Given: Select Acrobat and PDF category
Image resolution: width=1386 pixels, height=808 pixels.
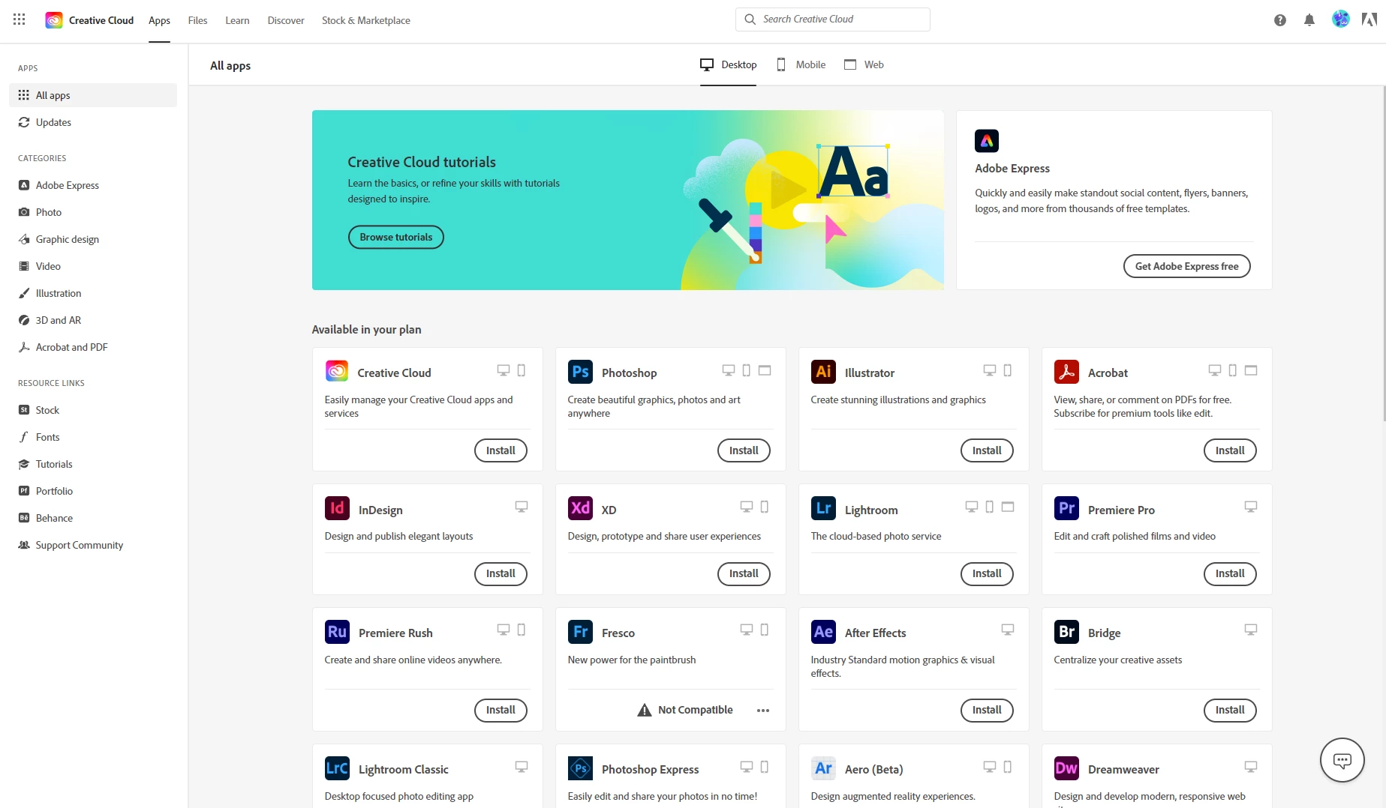Looking at the screenshot, I should coord(93,347).
